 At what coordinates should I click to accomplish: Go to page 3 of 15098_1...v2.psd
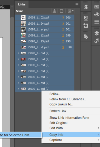pyautogui.click(x=63, y=48)
